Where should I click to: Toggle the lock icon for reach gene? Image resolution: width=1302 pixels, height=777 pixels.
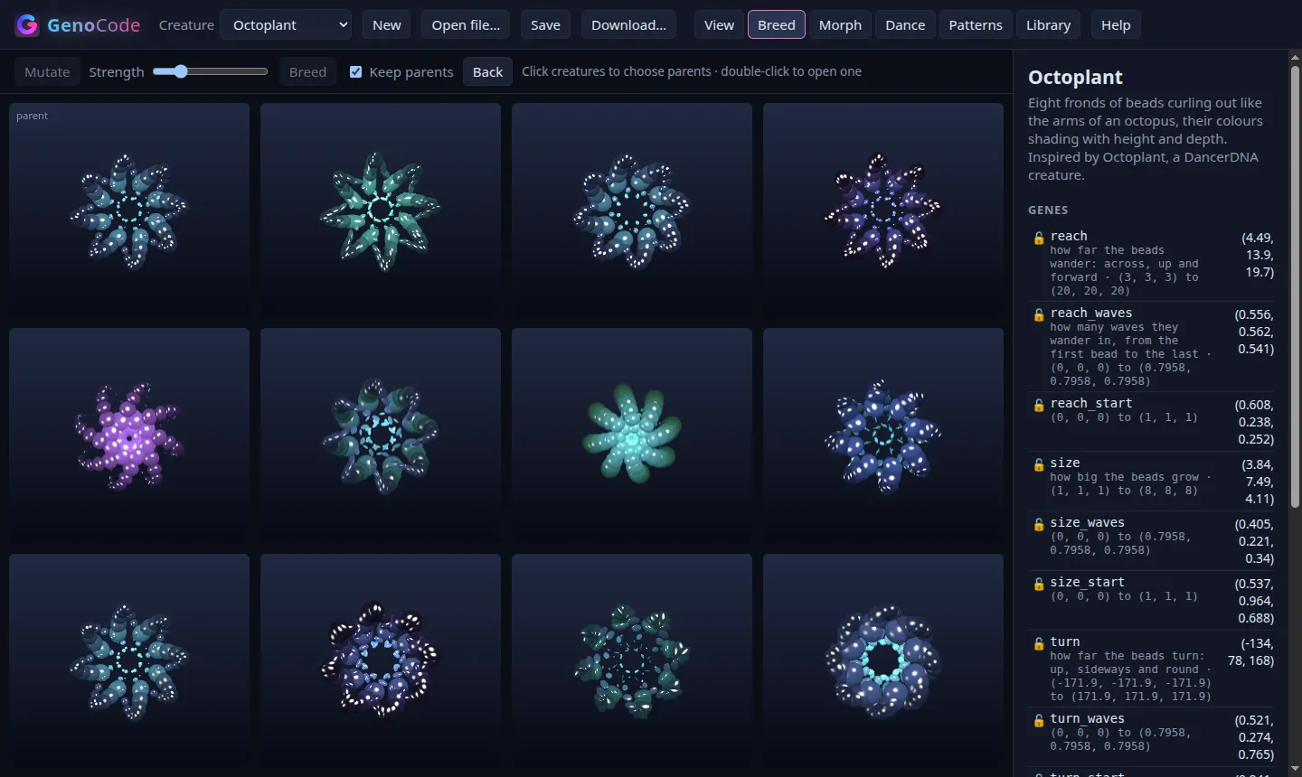(1039, 238)
